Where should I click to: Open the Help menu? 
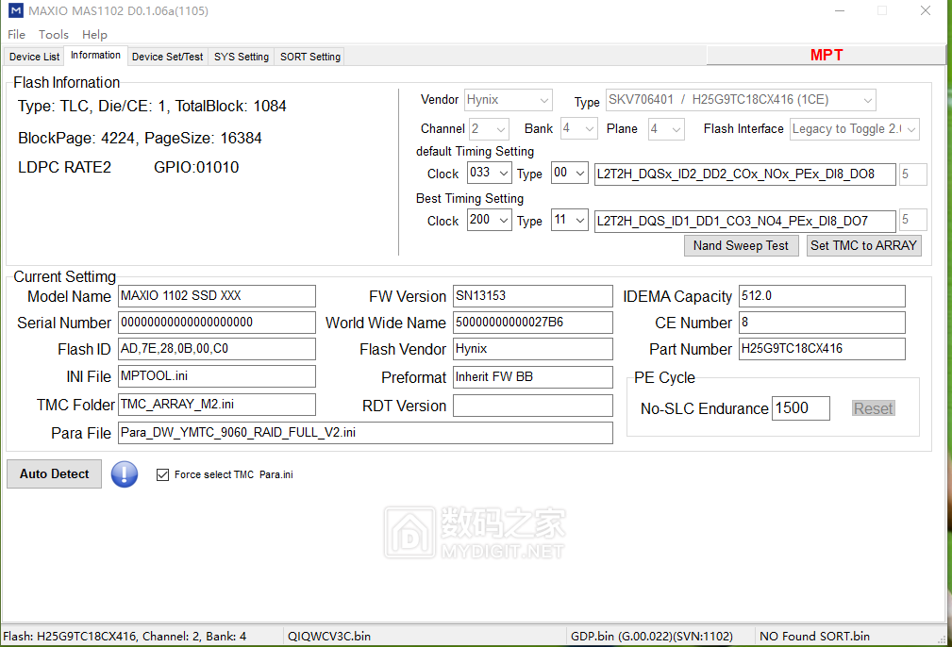click(x=94, y=35)
